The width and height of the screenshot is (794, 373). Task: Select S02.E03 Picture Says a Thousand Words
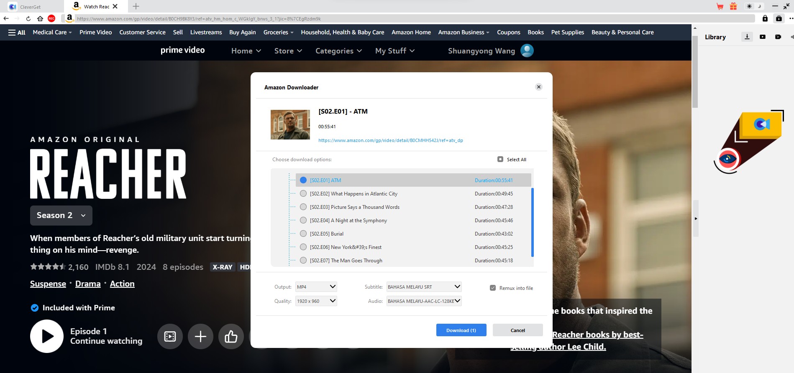303,207
